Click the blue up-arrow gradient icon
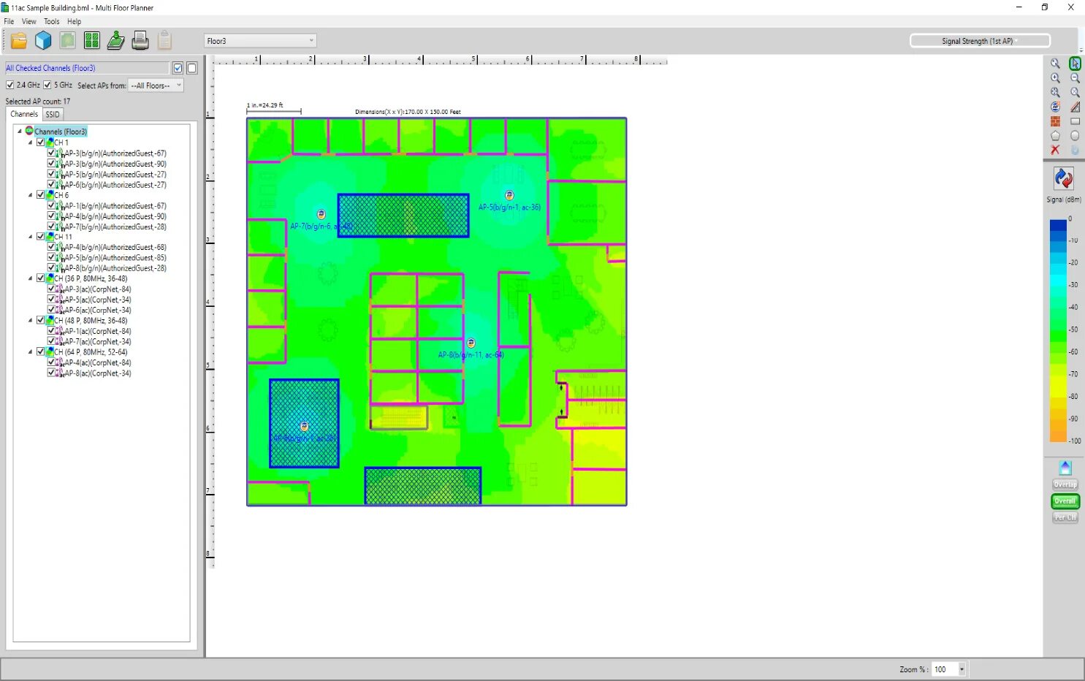The image size is (1085, 681). [x=1065, y=468]
